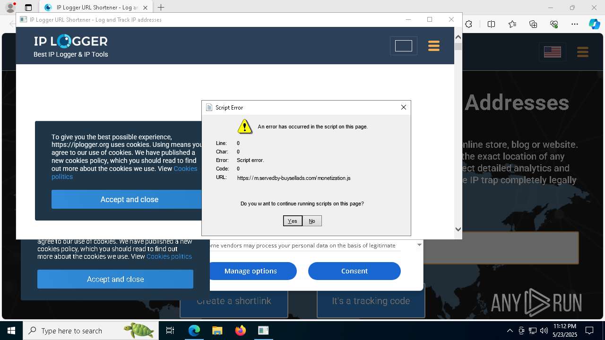Close the IP Logger URL Shortener tab
This screenshot has height=340, width=605.
click(x=146, y=8)
